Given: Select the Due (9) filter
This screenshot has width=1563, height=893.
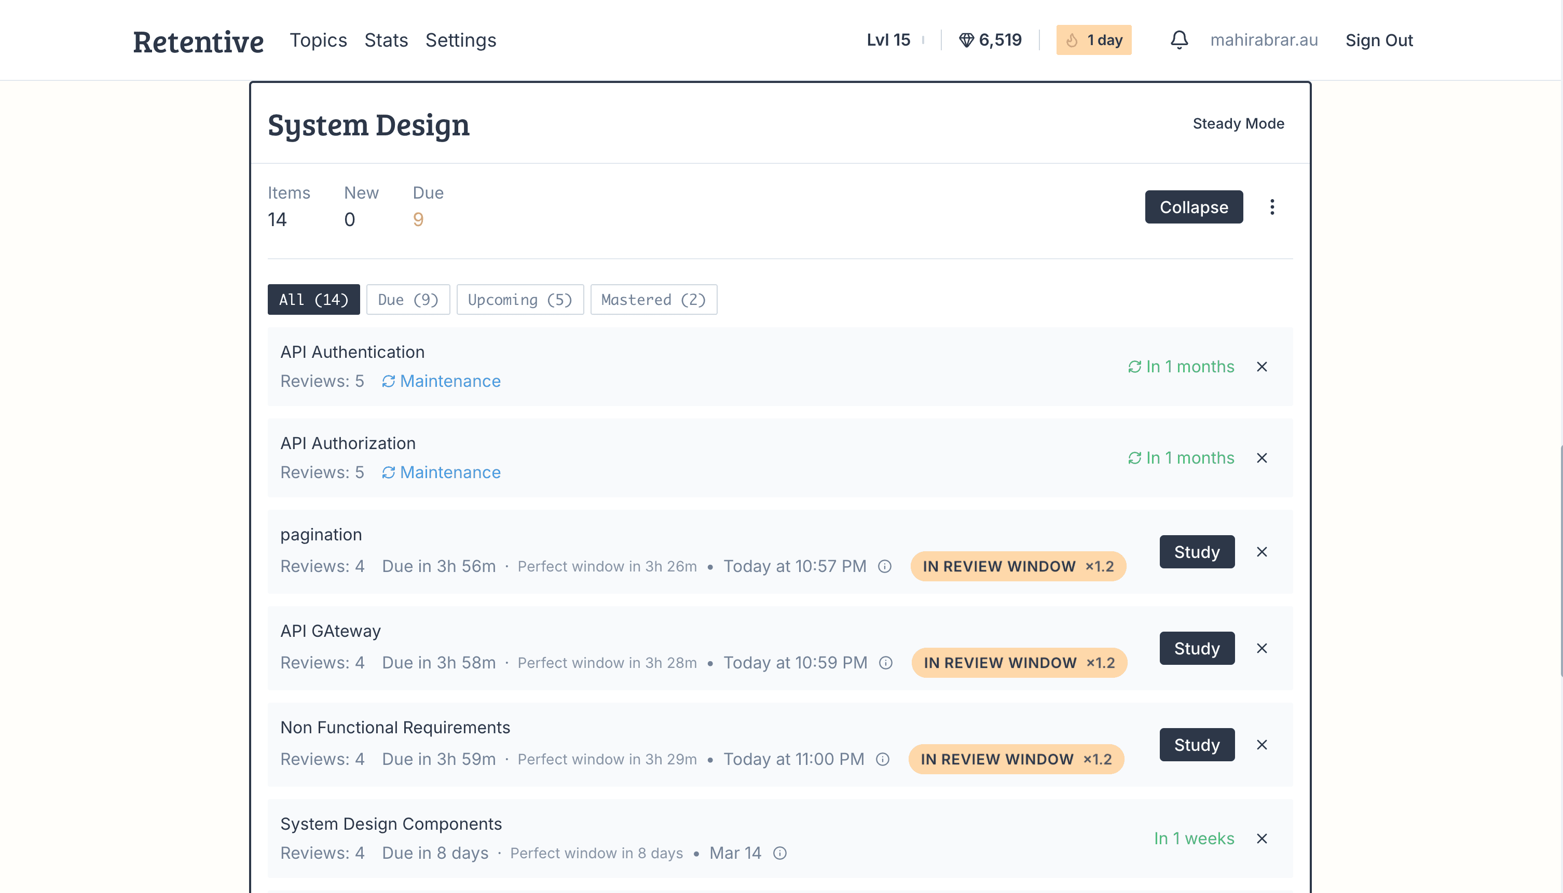Looking at the screenshot, I should [407, 300].
